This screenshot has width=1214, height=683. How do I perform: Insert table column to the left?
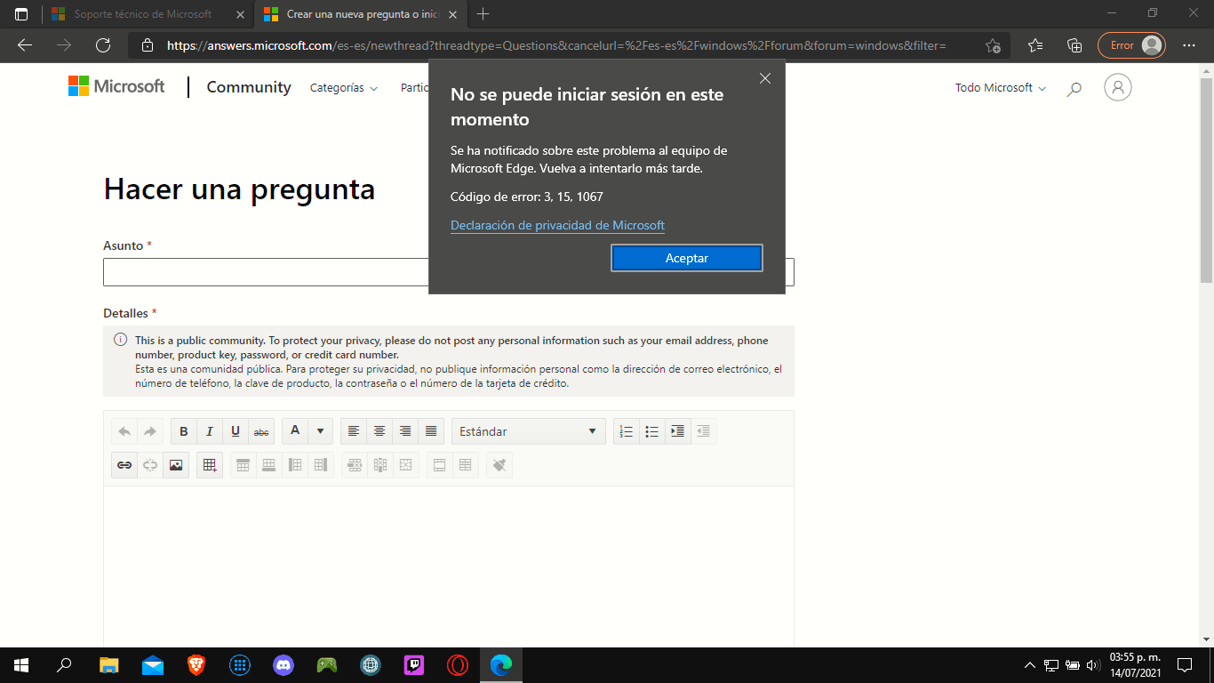click(x=295, y=465)
